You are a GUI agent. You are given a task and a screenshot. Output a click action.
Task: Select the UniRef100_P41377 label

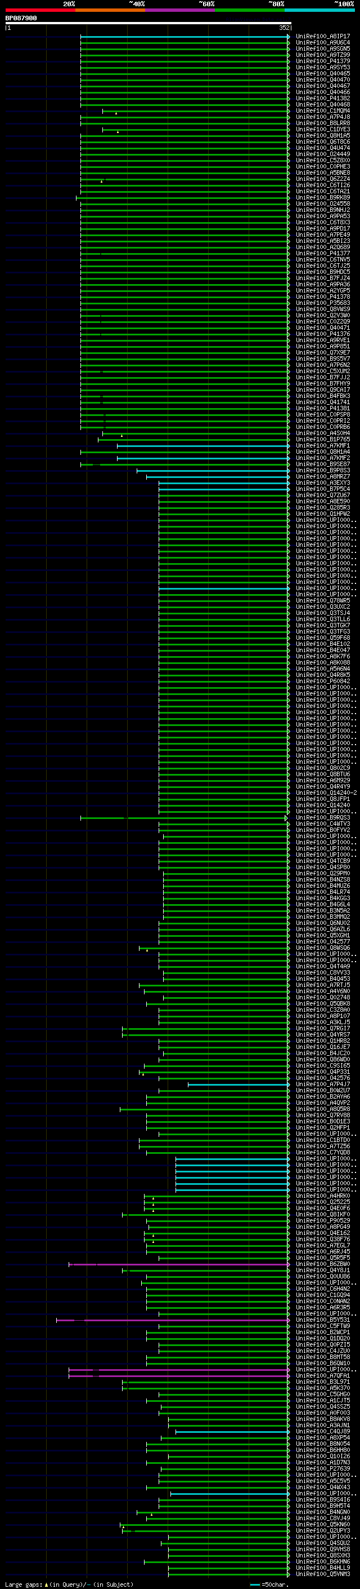pos(322,254)
